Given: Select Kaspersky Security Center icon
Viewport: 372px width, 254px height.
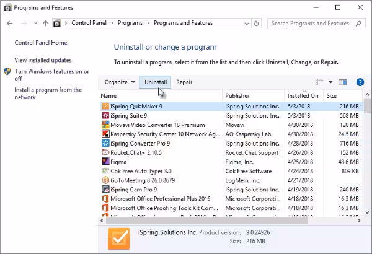Looking at the screenshot, I should click(105, 134).
